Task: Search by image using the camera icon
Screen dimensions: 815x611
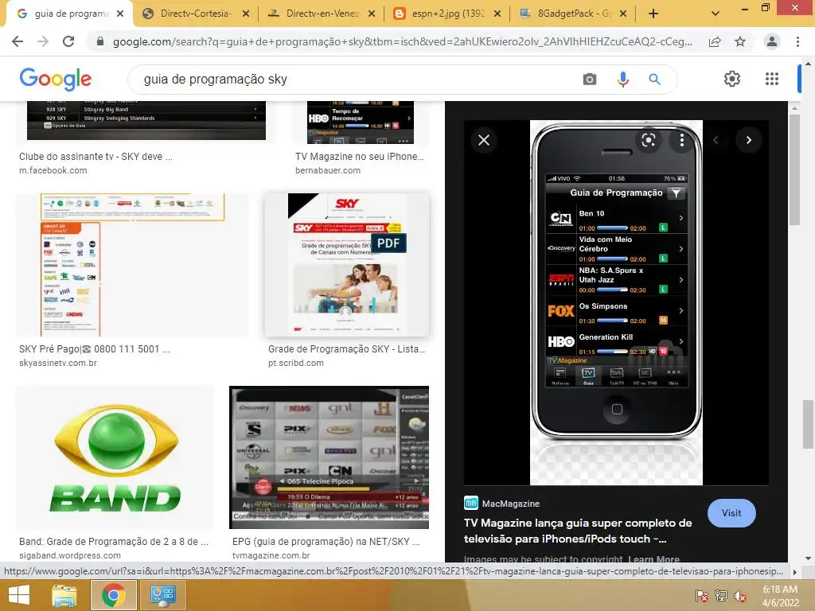Action: pyautogui.click(x=590, y=79)
